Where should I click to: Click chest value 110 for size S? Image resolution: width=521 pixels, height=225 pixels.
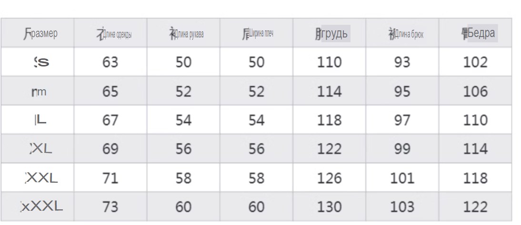click(x=329, y=62)
